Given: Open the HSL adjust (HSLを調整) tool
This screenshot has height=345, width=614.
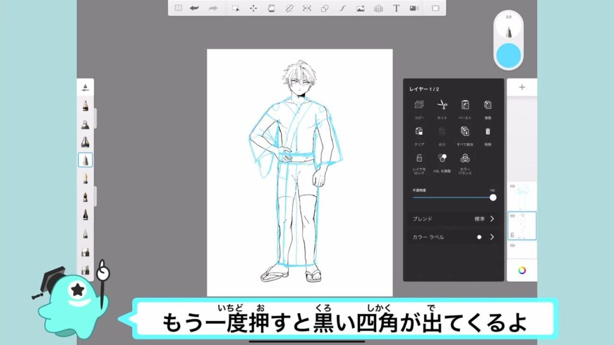Looking at the screenshot, I should pyautogui.click(x=442, y=159).
